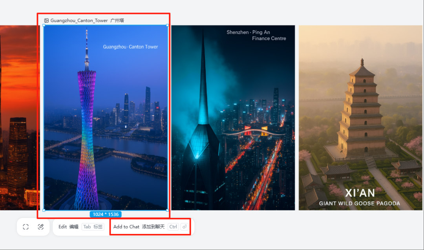Click the Enter key icon after Ctrl

184,227
